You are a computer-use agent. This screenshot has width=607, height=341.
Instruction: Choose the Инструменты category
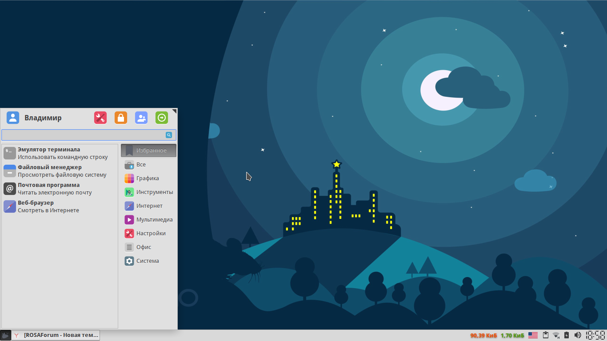[148, 192]
